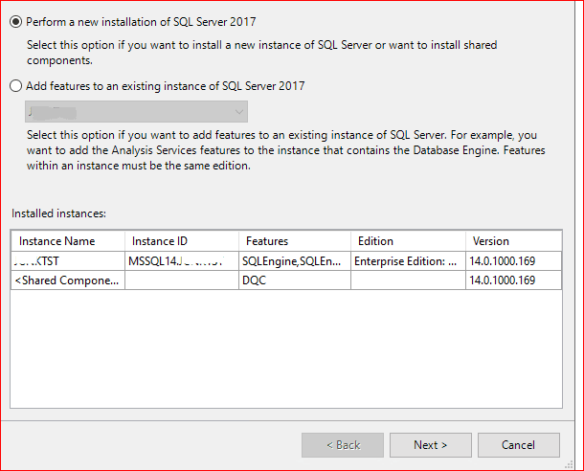The width and height of the screenshot is (584, 471).
Task: Select the Perform a new installation radio button
Action: coord(16,20)
